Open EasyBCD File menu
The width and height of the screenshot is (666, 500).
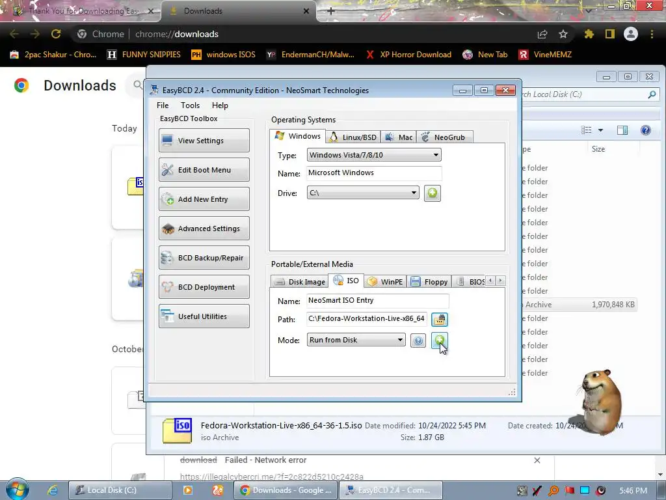pyautogui.click(x=163, y=105)
